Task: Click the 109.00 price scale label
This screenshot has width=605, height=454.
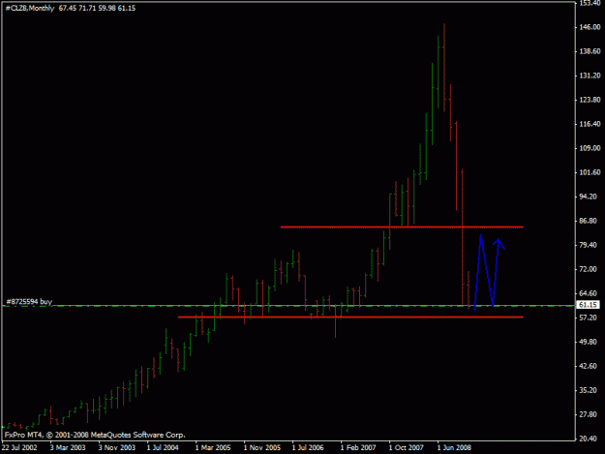Action: coord(590,148)
